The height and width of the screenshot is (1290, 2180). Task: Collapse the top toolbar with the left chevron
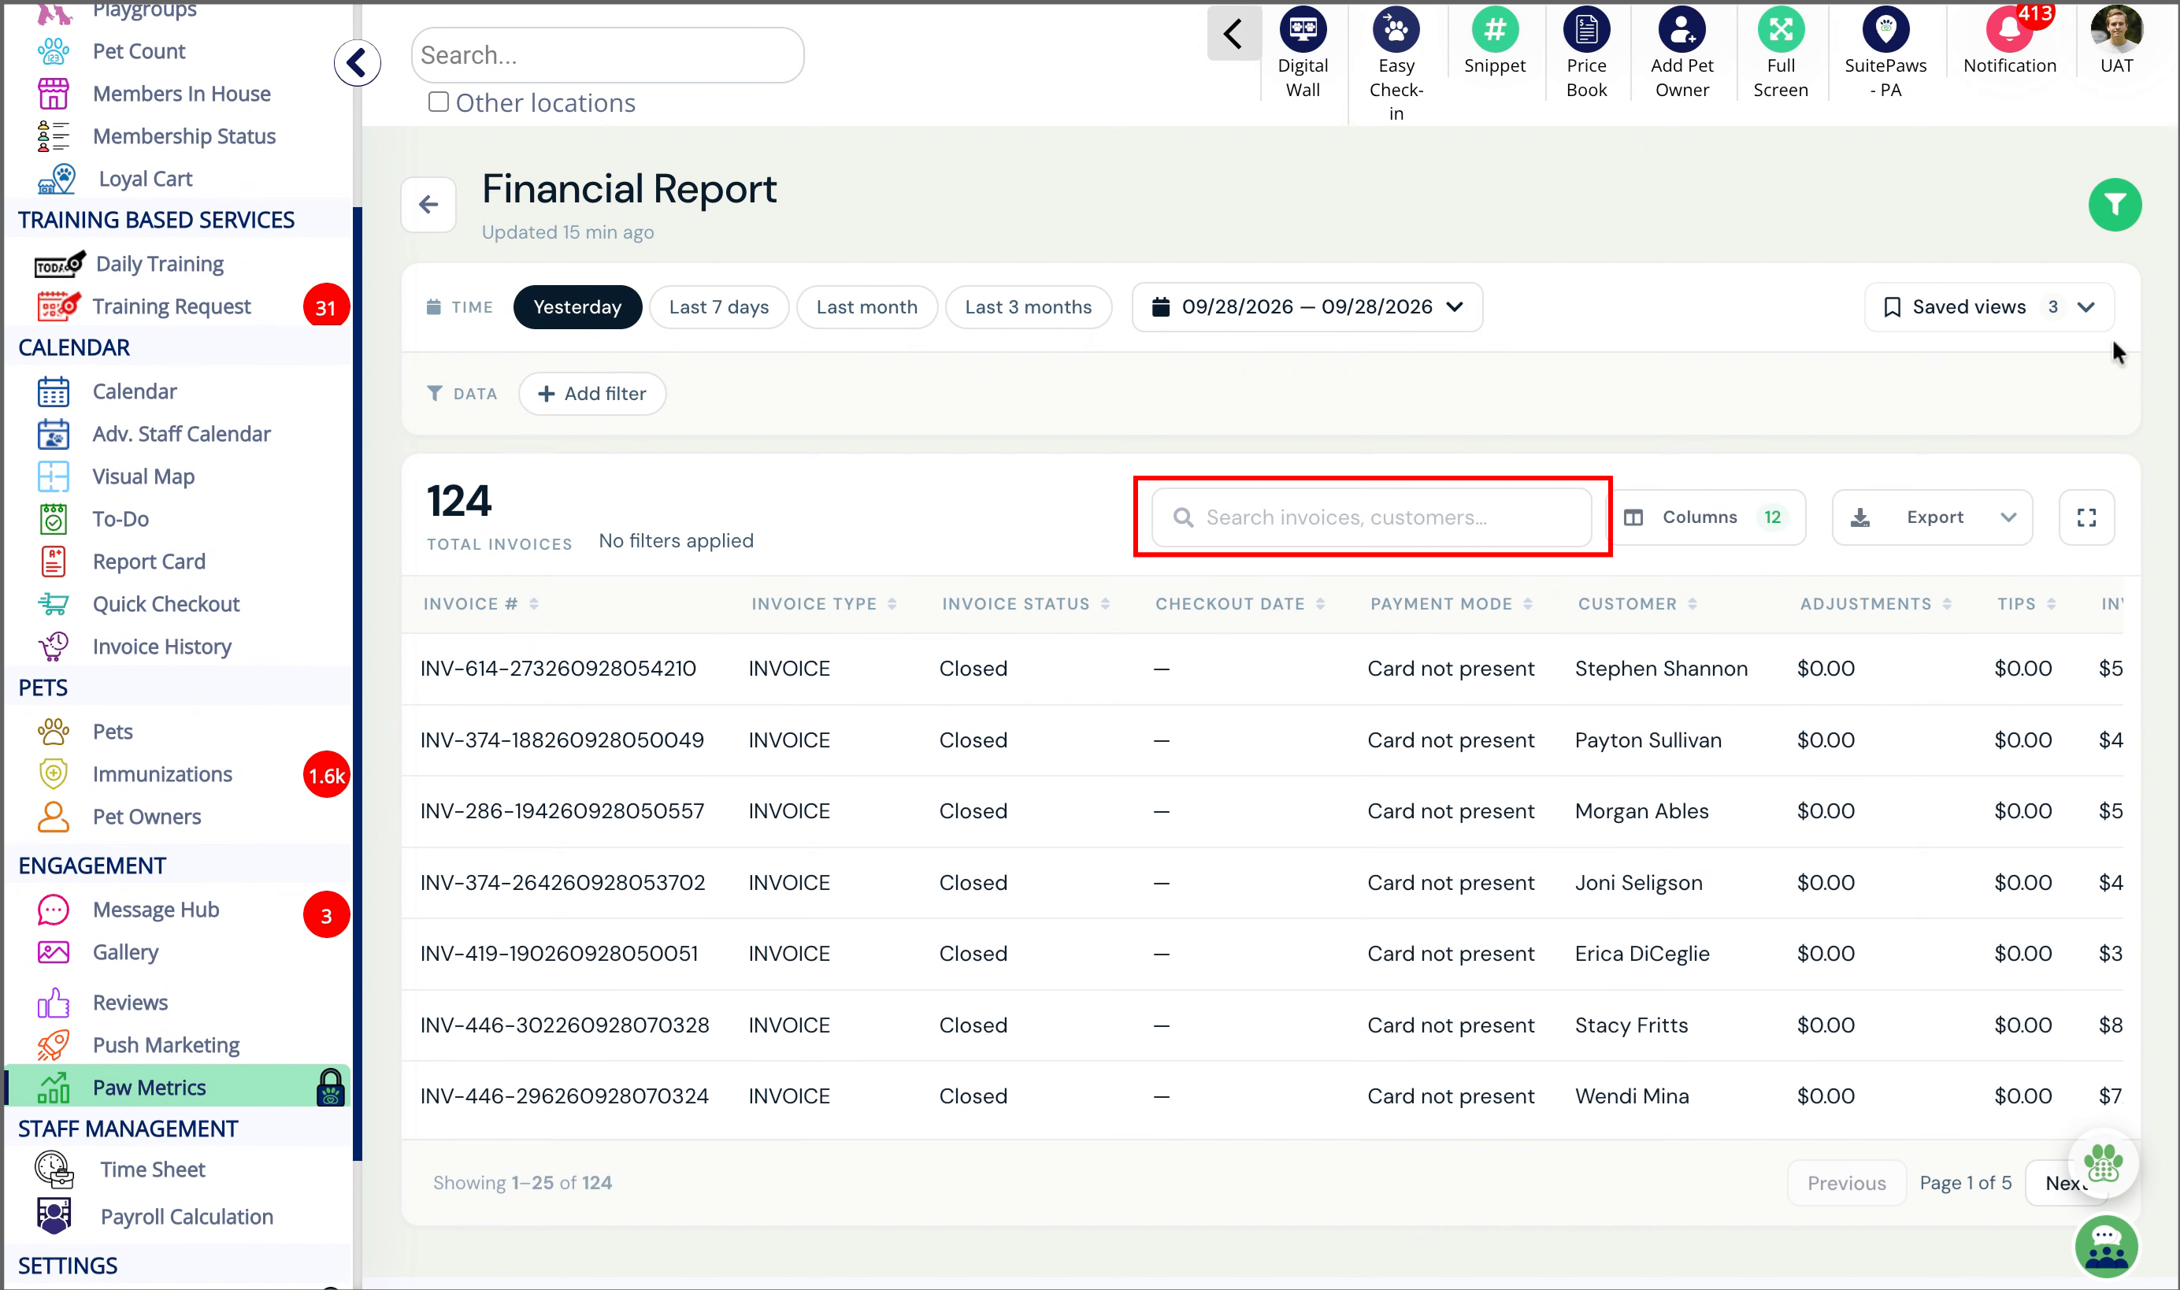tap(1233, 34)
